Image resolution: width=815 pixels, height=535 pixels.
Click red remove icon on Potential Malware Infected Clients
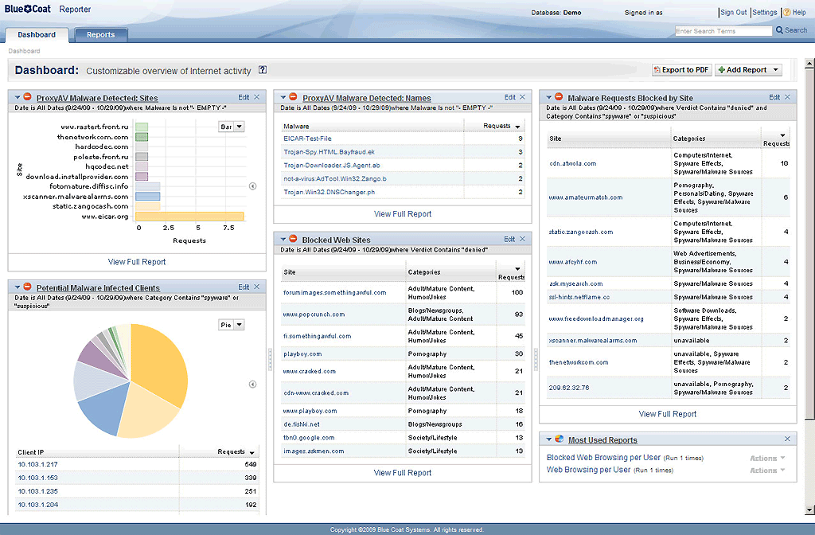27,287
